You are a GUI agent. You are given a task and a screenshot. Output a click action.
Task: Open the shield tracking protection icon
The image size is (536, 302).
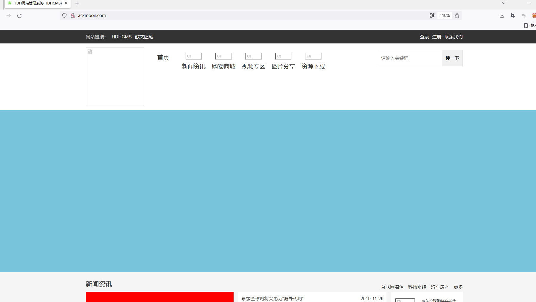coord(64,15)
